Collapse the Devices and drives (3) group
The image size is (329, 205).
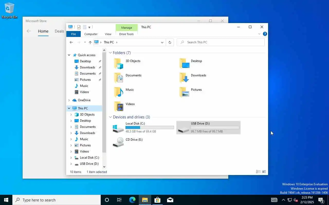tap(110, 117)
